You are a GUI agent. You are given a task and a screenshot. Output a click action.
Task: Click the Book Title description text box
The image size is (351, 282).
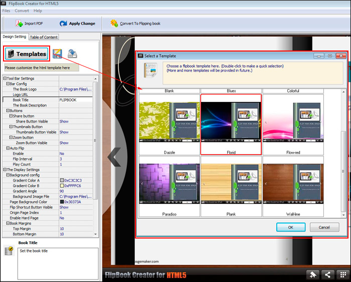click(58, 263)
